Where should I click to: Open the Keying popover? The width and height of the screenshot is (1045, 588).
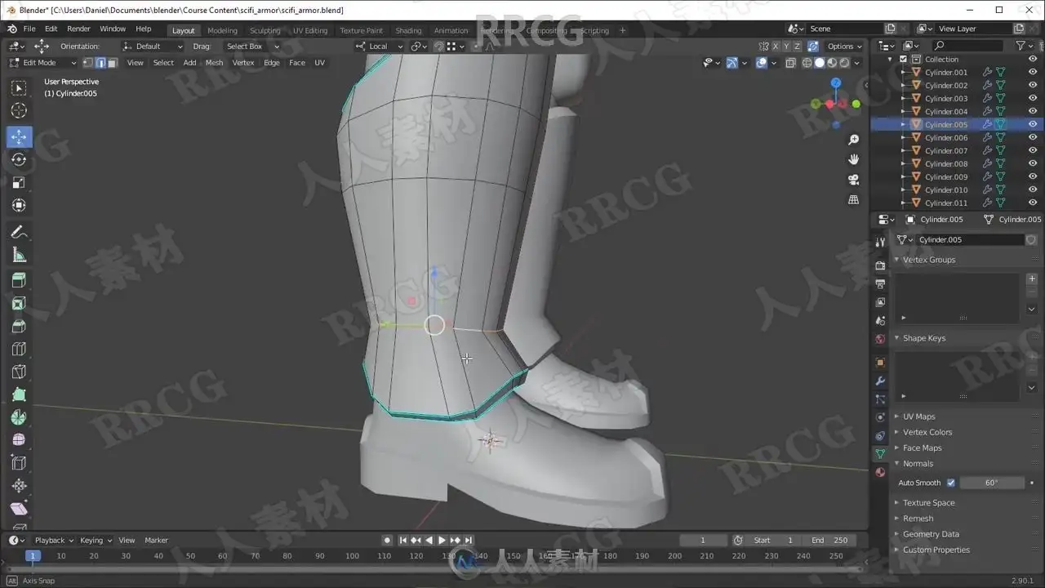click(x=96, y=540)
